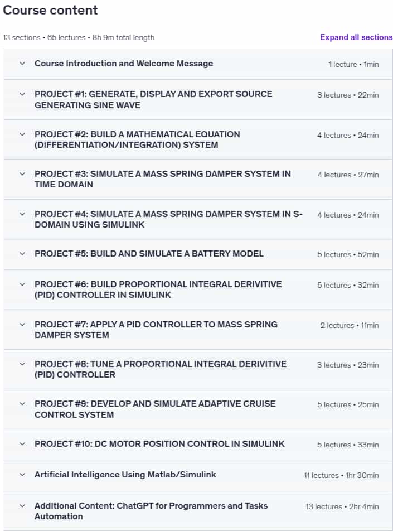The height and width of the screenshot is (531, 393).
Task: Click the 11 lectures 1hr 30min label
Action: 341,475
